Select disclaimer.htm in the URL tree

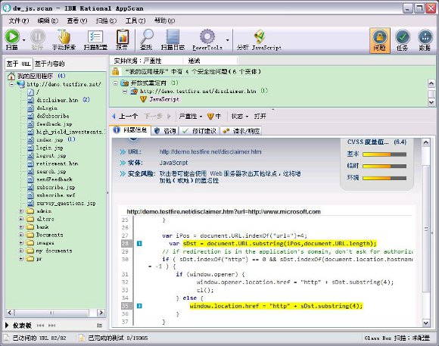[x=57, y=100]
